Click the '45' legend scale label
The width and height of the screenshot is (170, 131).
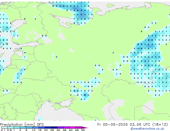pyautogui.click(x=77, y=130)
